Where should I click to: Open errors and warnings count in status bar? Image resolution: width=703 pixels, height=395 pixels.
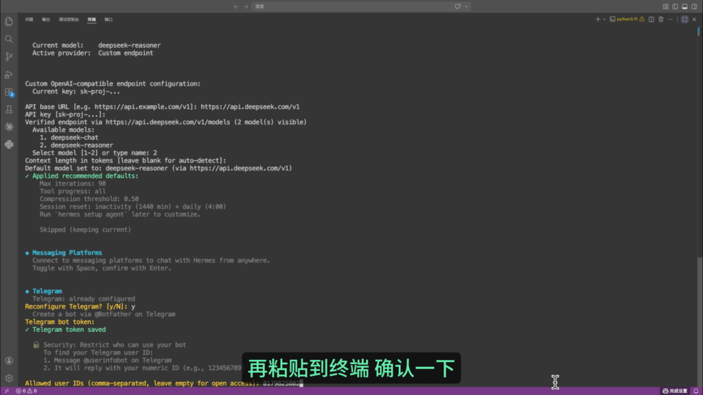27,391
